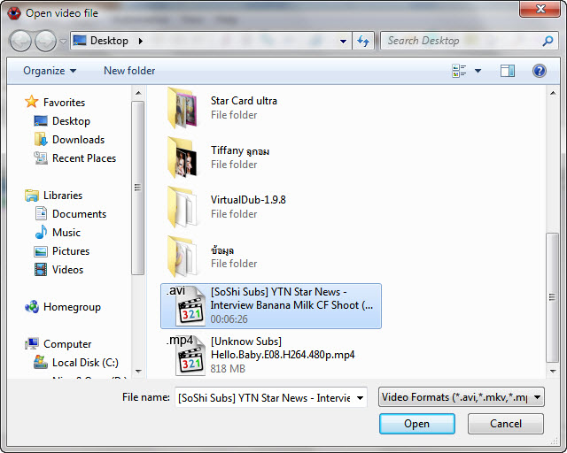Click navigation pane scrollbar down arrow
Viewport: 567px width, 453px height.
pos(138,372)
